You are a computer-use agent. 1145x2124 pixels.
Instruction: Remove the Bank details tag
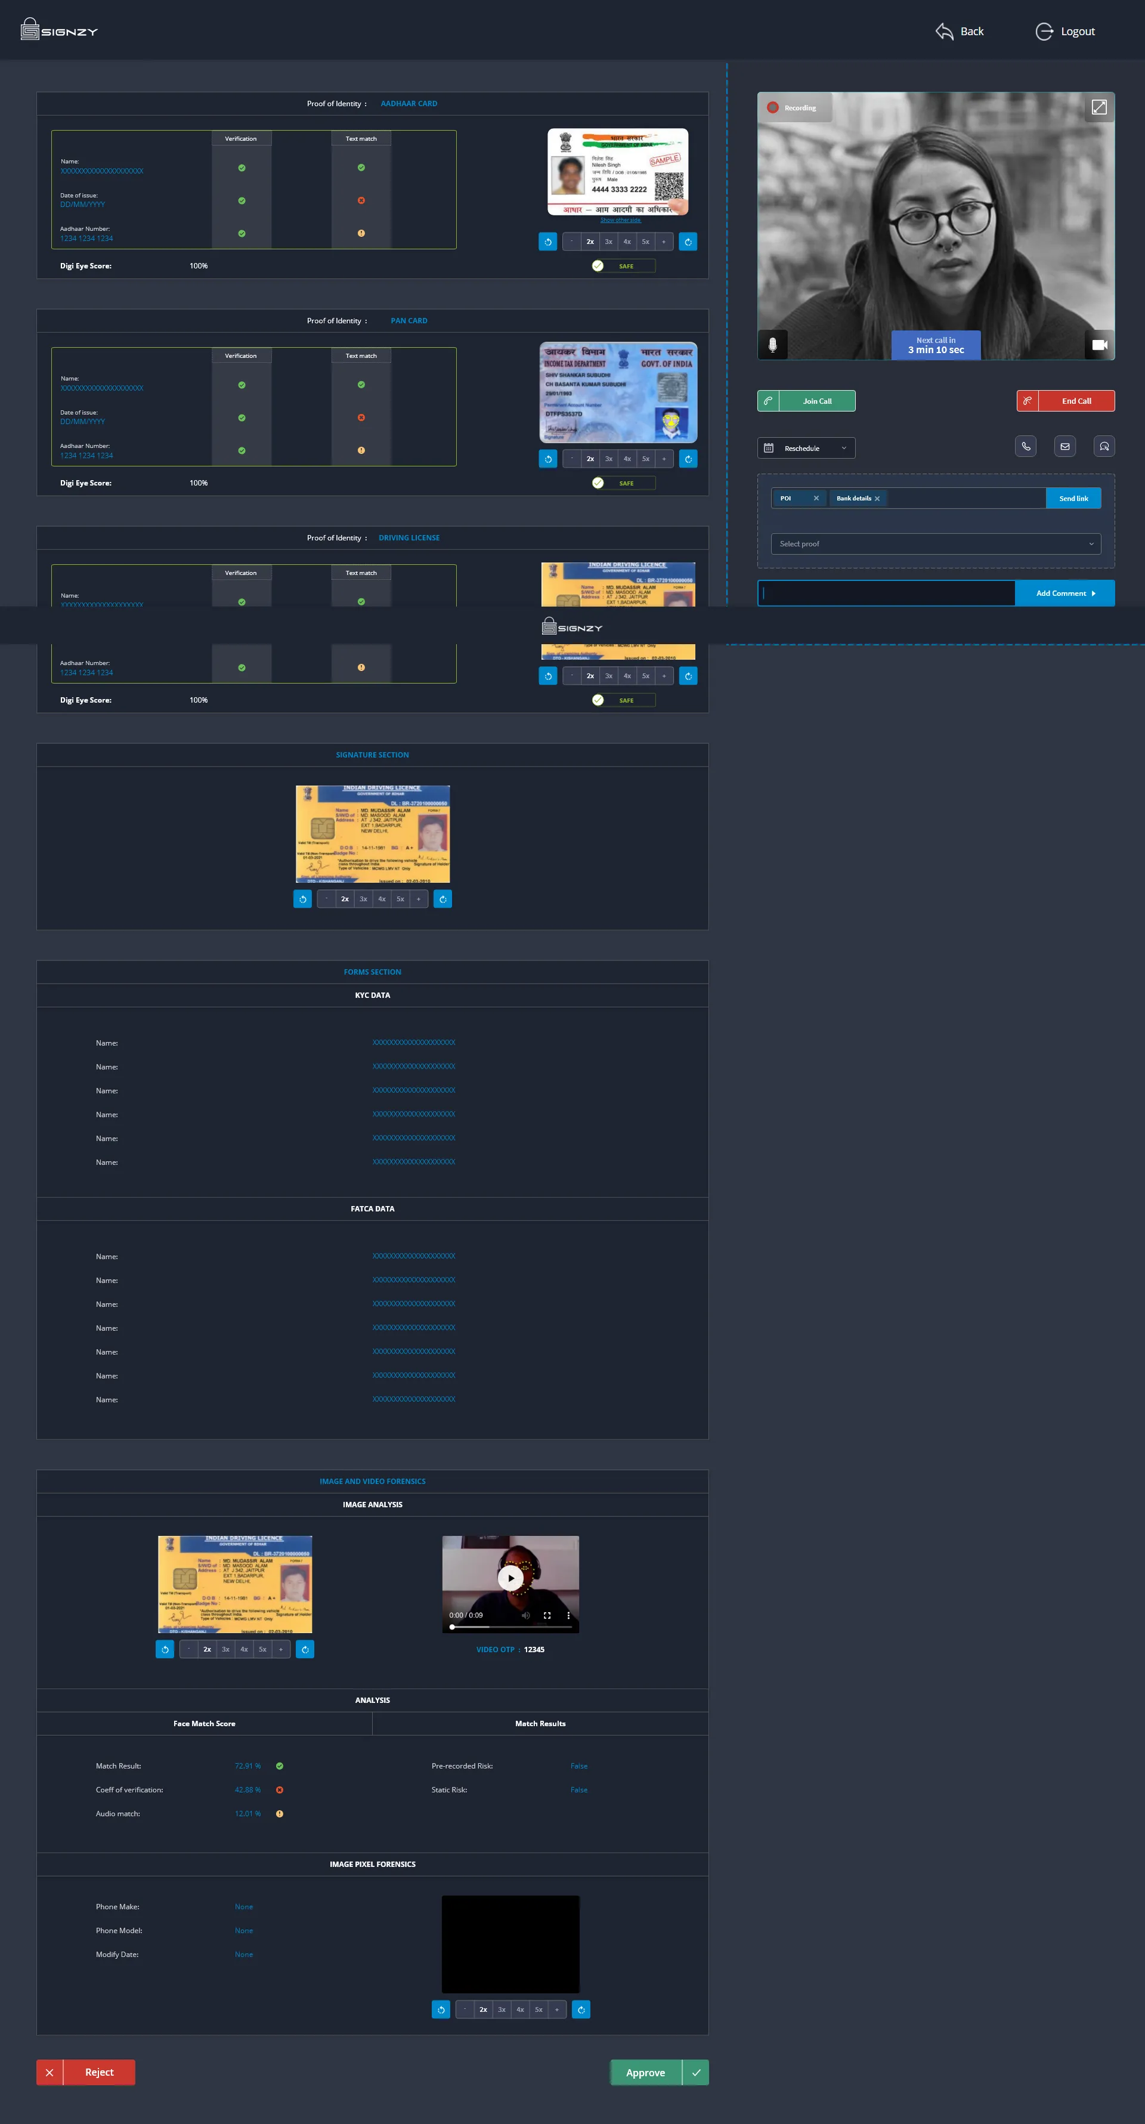[877, 498]
